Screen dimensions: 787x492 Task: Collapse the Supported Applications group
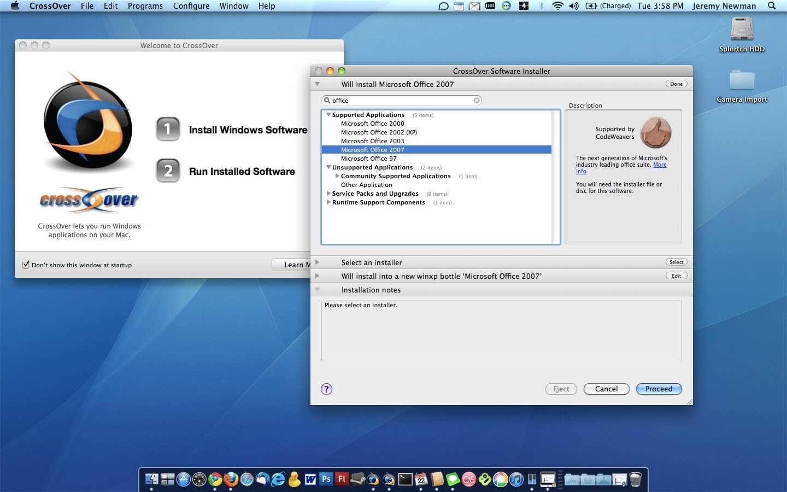[328, 115]
